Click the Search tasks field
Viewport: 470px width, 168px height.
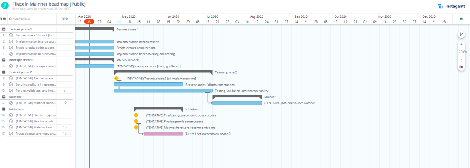[32, 19]
